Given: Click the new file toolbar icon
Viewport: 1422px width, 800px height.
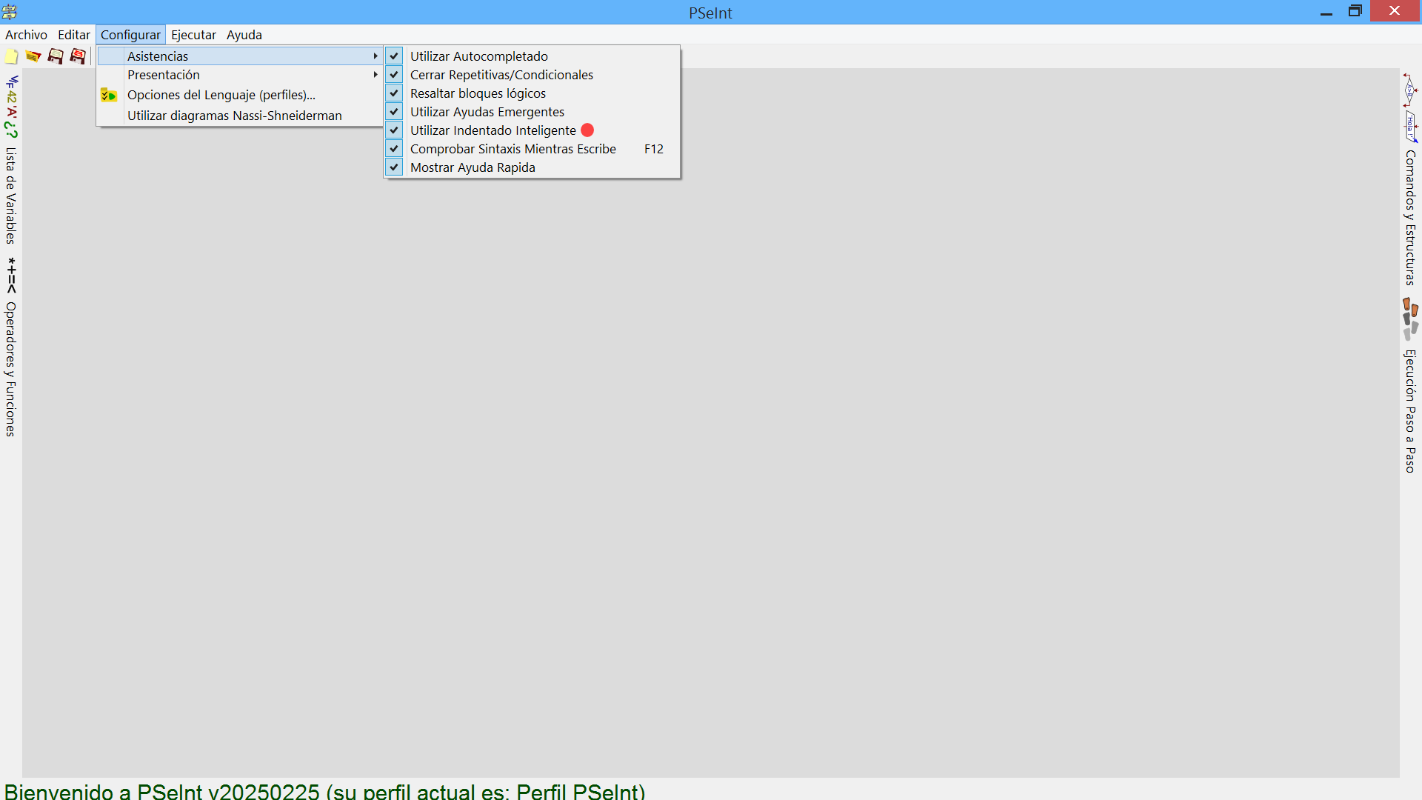Looking at the screenshot, I should pos(12,56).
